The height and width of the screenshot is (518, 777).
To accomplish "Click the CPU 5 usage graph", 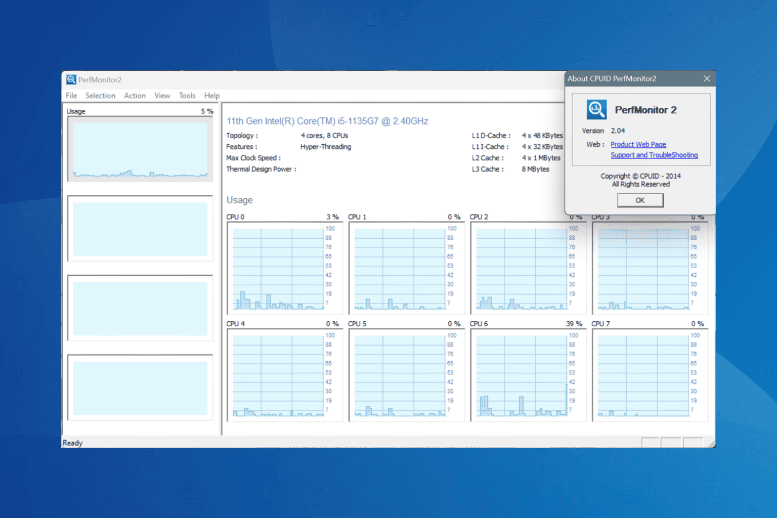I will click(x=406, y=375).
